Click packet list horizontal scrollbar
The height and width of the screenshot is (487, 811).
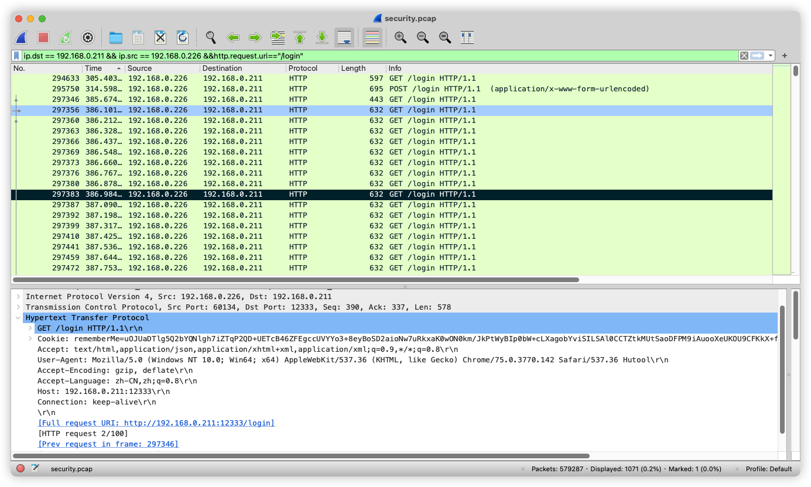coord(295,280)
